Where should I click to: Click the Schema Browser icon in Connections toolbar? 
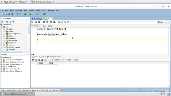pyautogui.click(x=13, y=22)
